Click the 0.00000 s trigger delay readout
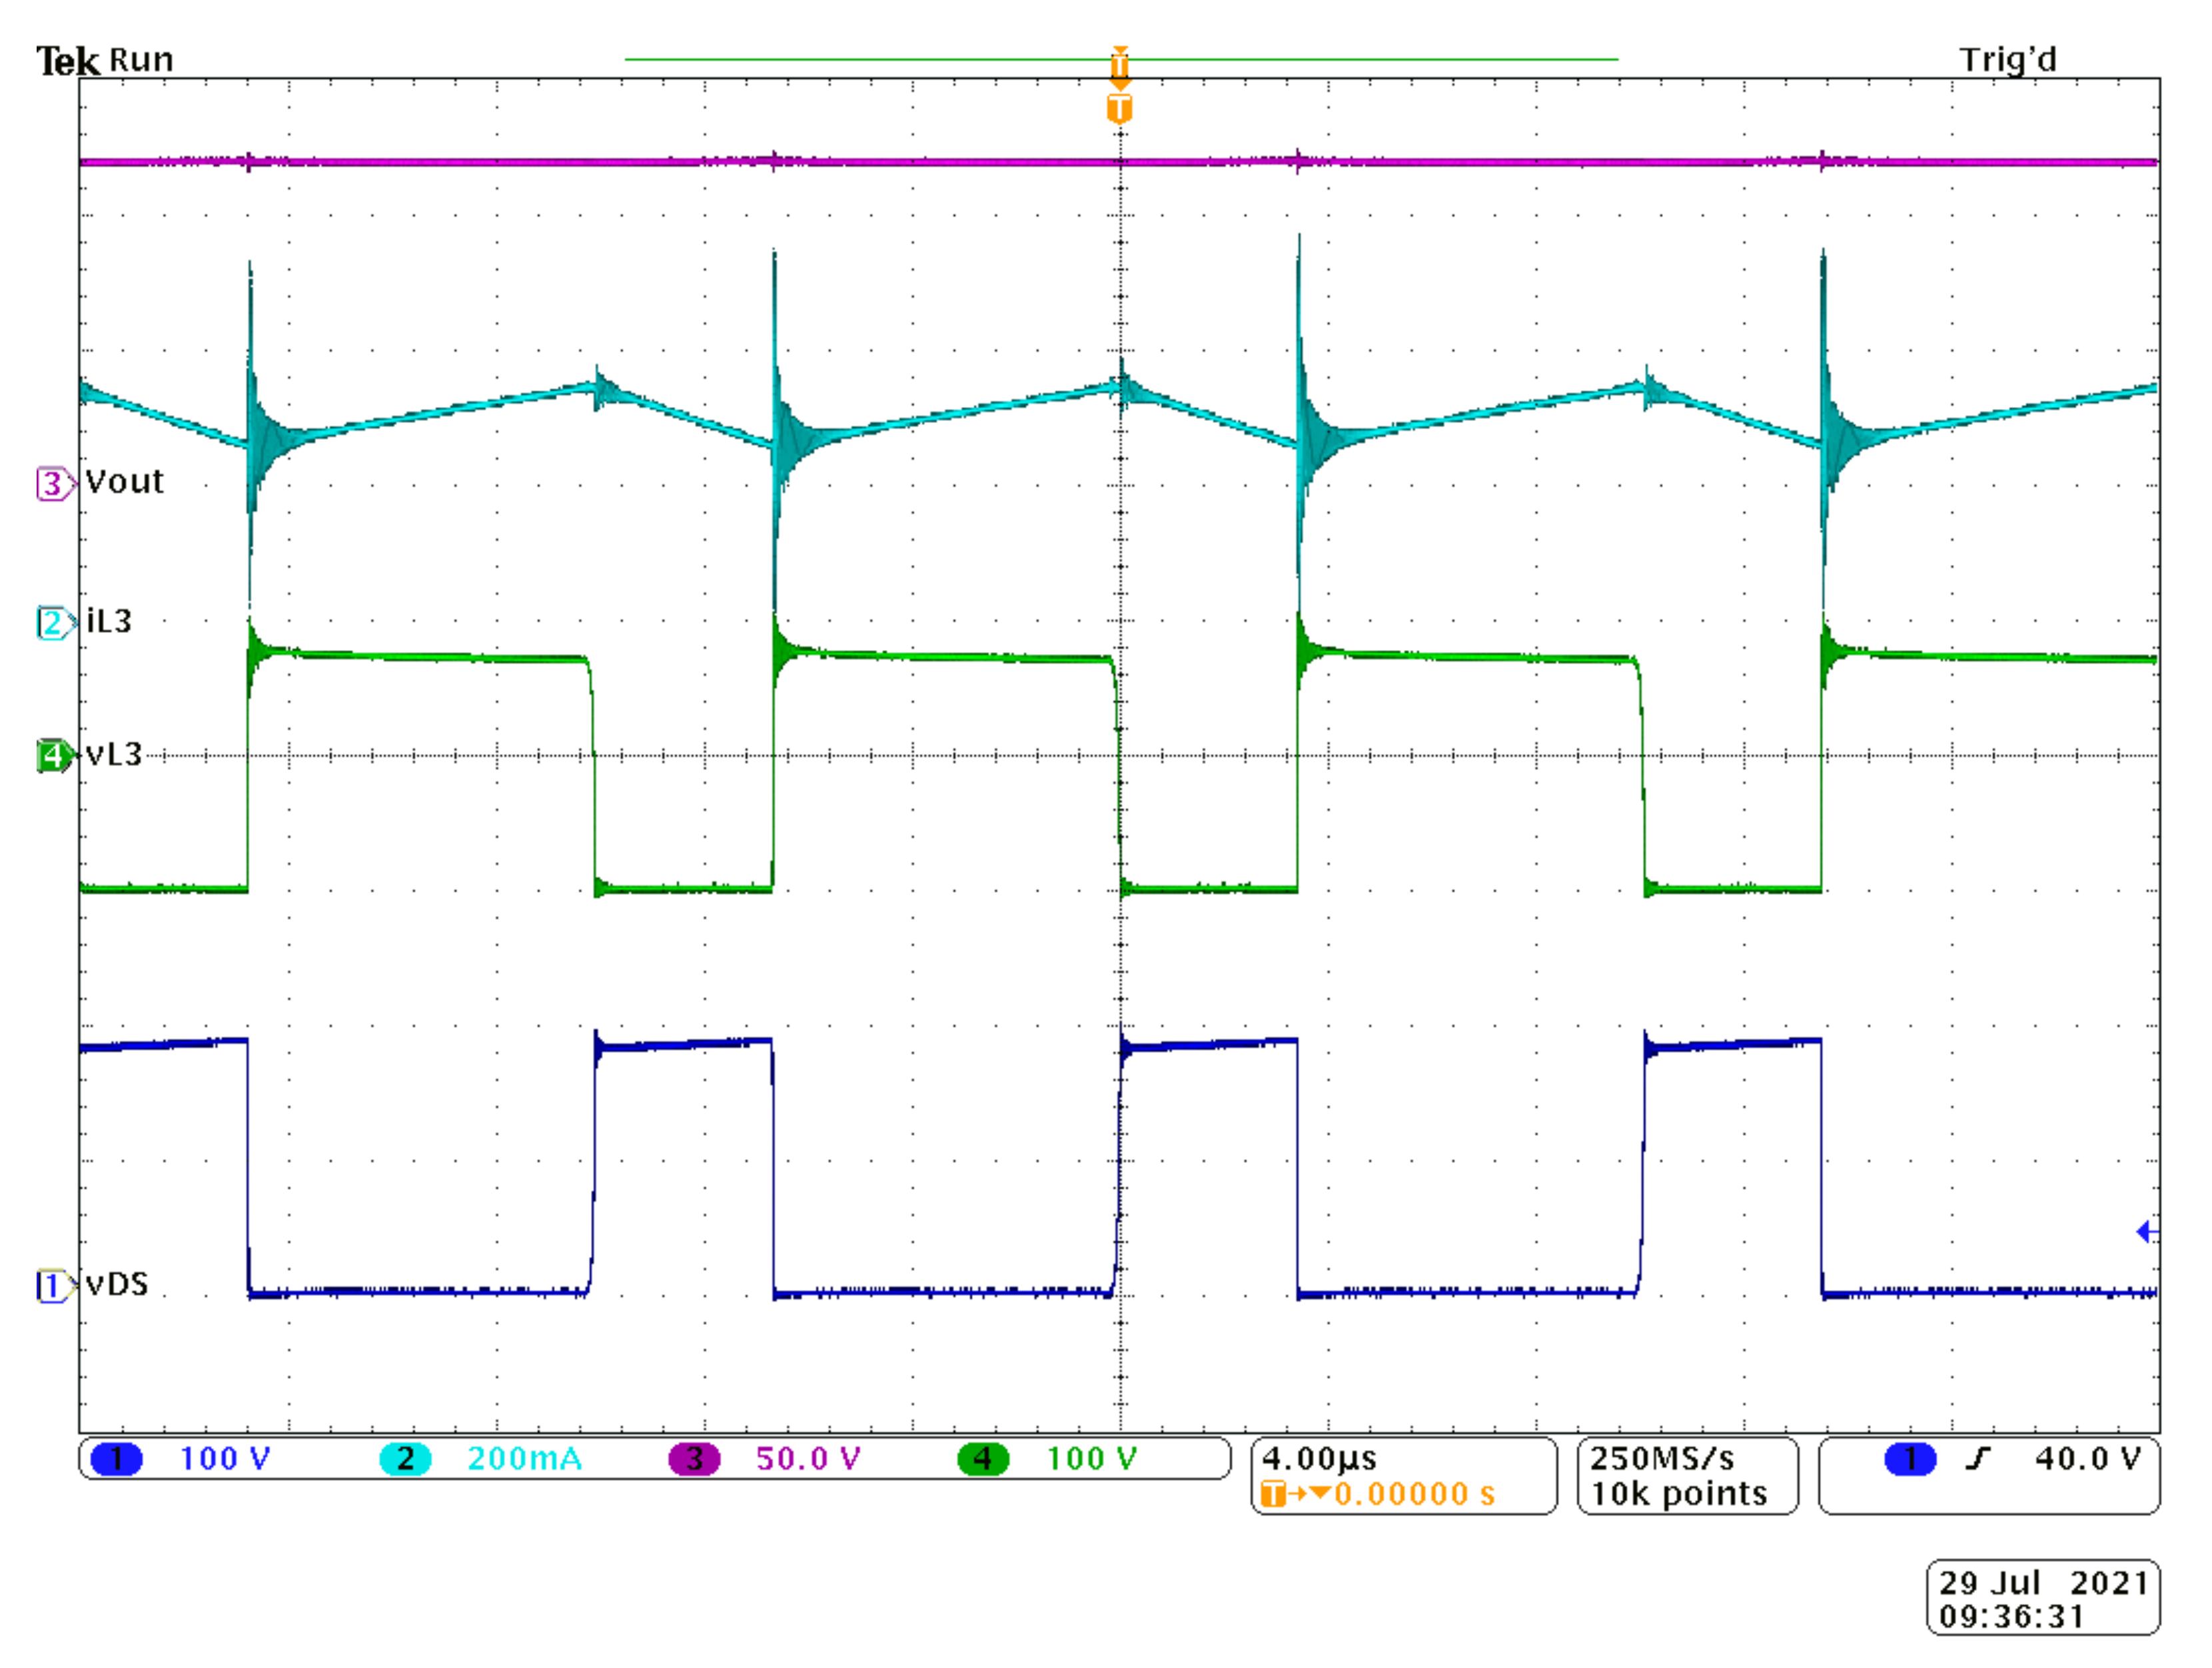The height and width of the screenshot is (1668, 2212). [1414, 1494]
